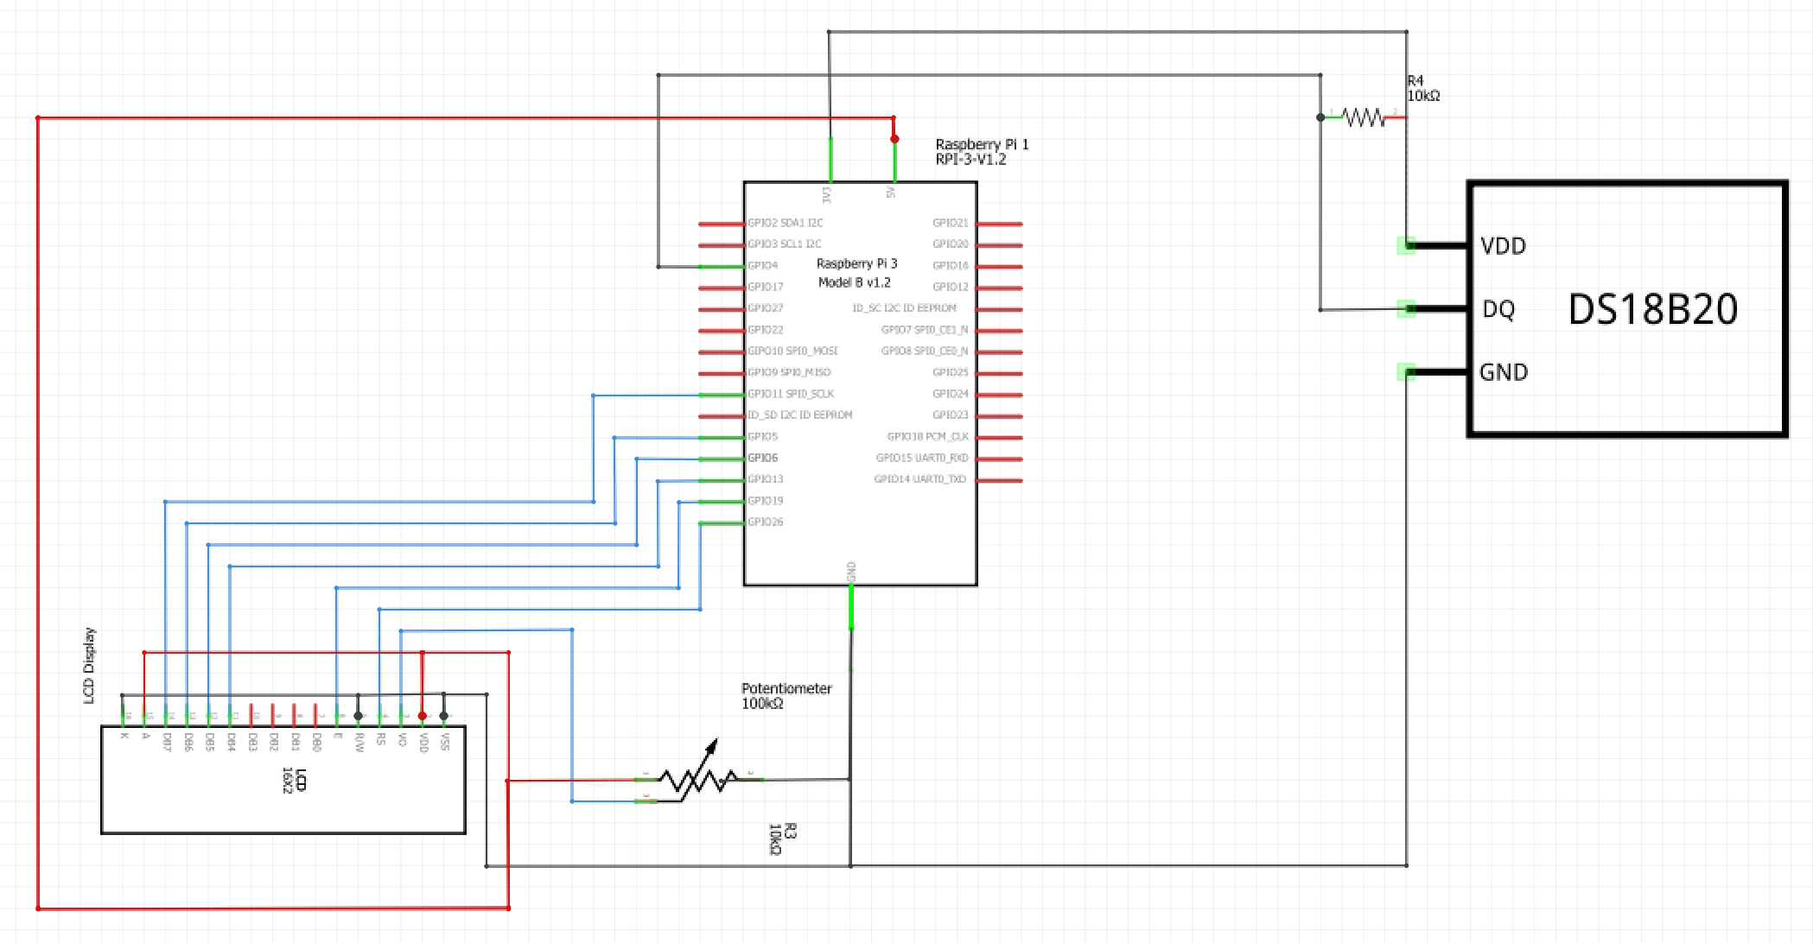Select the GPIO15 UART0_RXD pin label

pos(922,458)
